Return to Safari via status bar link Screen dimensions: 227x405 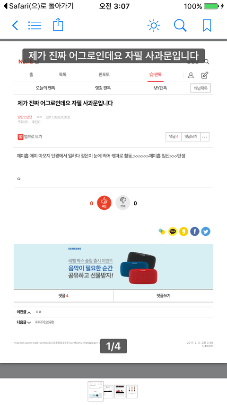click(x=39, y=6)
